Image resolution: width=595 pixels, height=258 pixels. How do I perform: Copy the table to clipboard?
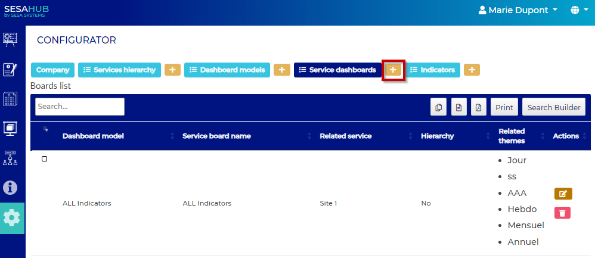[438, 107]
